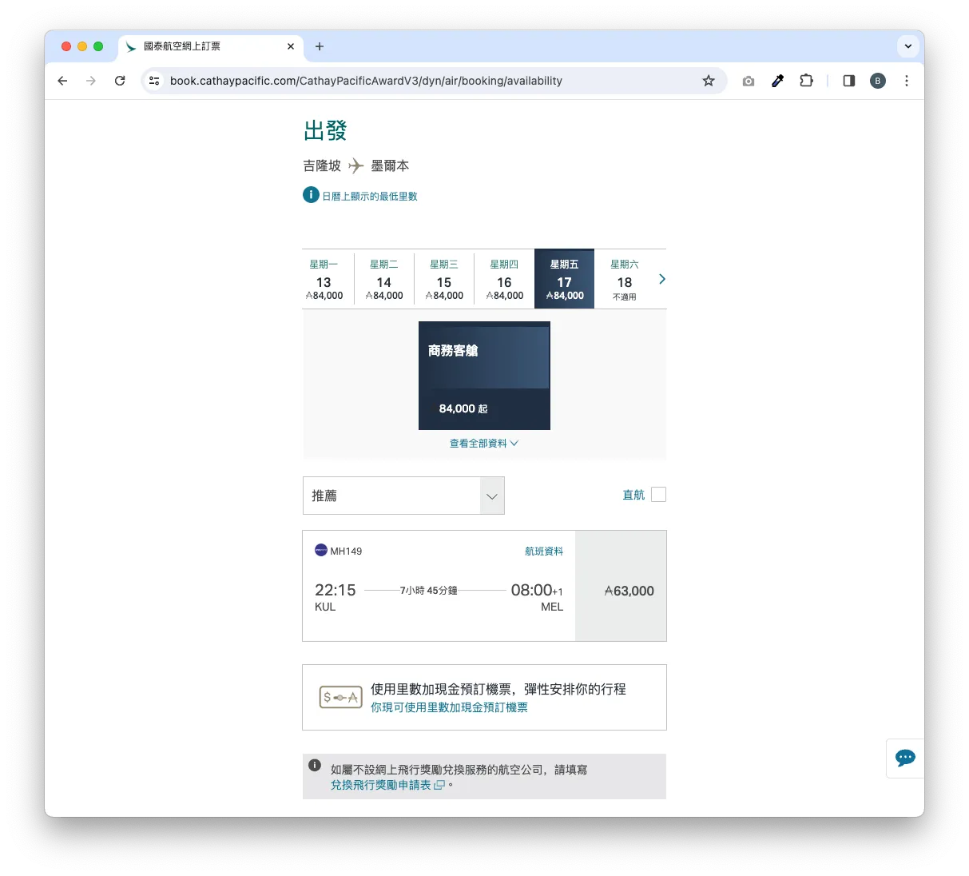Click the browser back arrow
This screenshot has height=876, width=969.
coord(62,81)
